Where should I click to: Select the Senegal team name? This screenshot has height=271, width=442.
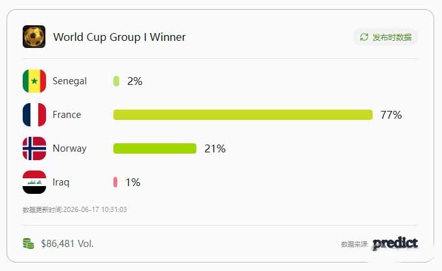click(x=69, y=81)
